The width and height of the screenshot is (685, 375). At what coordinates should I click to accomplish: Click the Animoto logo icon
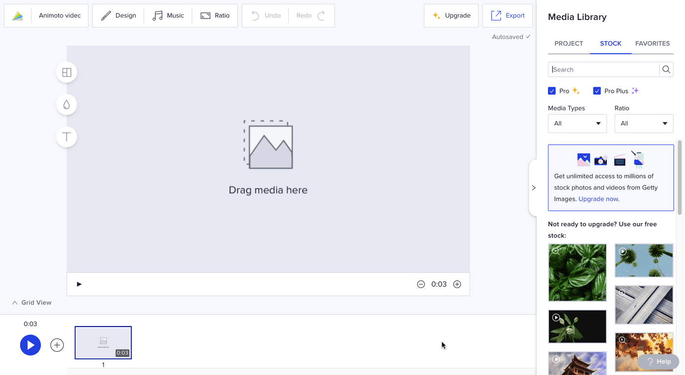point(18,16)
